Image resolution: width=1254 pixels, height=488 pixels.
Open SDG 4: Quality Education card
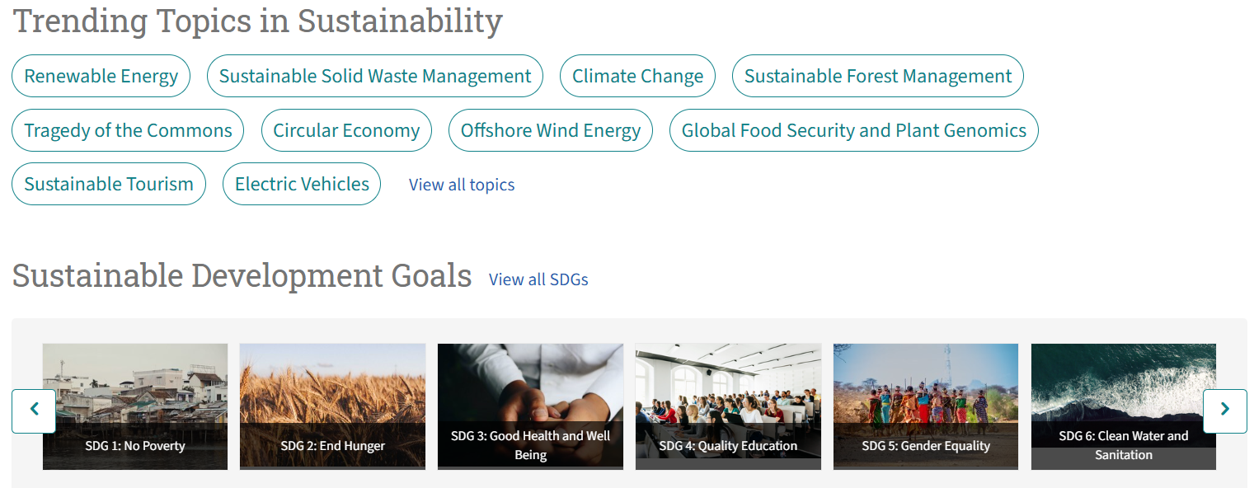point(728,406)
